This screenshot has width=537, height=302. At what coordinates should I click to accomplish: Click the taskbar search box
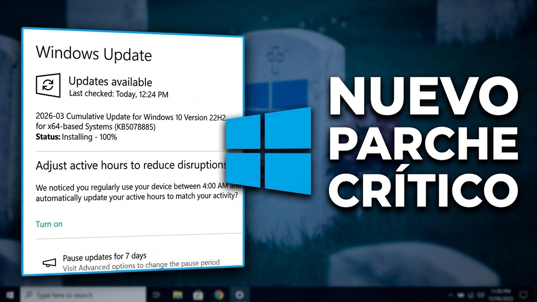coord(82,295)
